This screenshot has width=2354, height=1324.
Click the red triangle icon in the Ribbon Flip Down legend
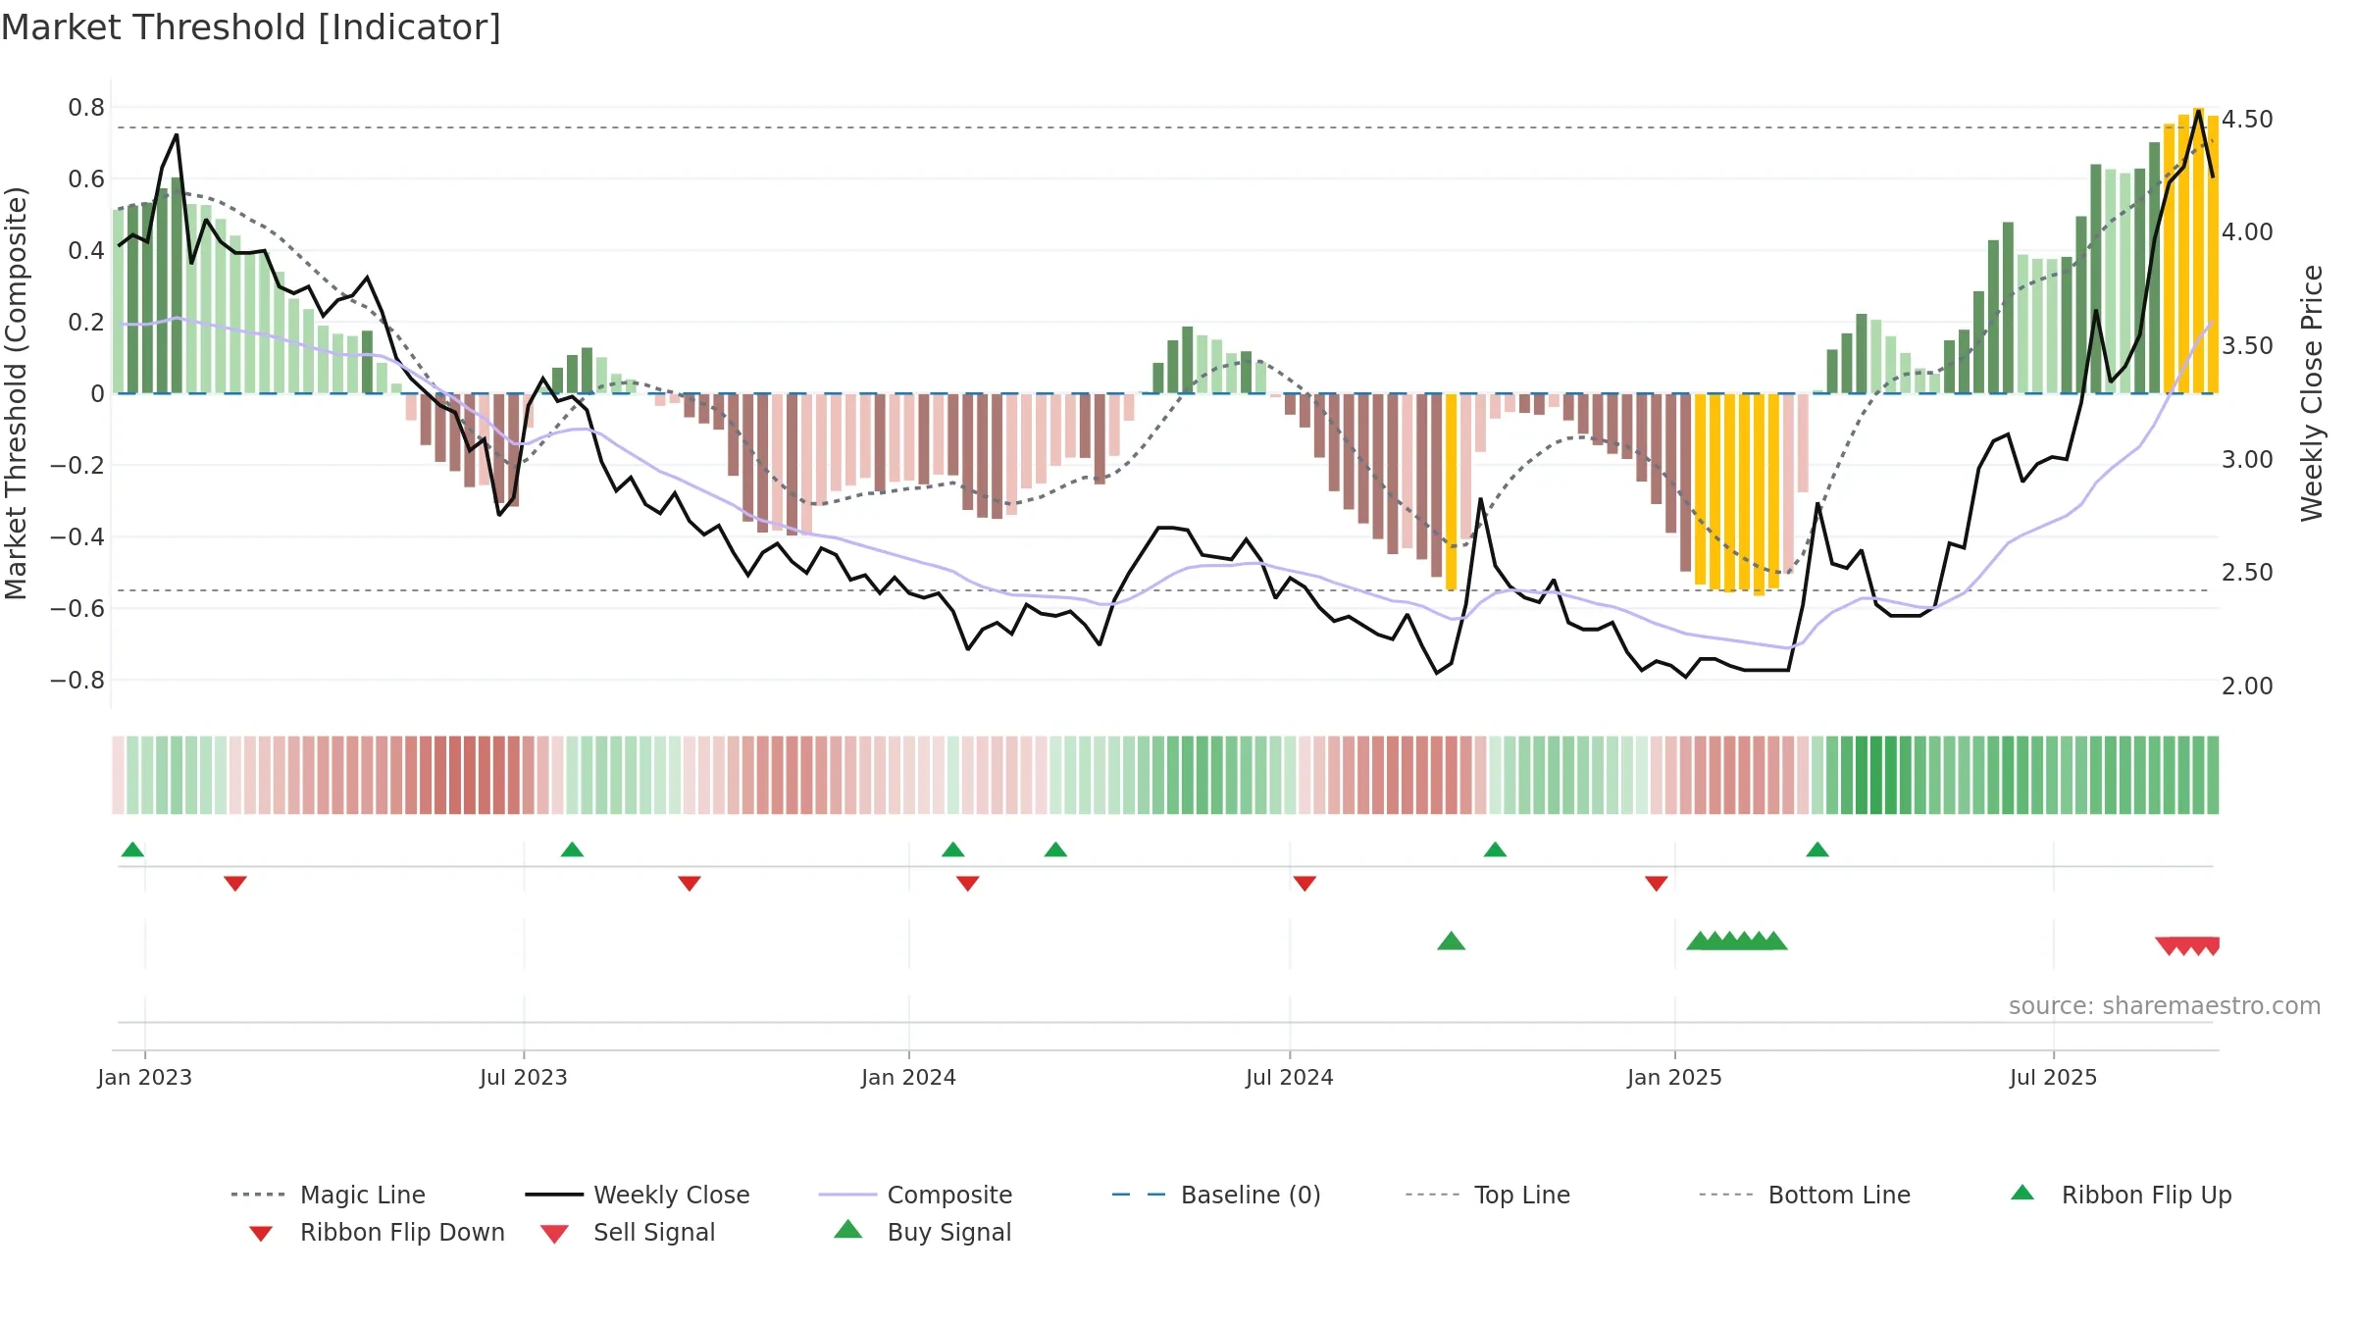pyautogui.click(x=261, y=1234)
